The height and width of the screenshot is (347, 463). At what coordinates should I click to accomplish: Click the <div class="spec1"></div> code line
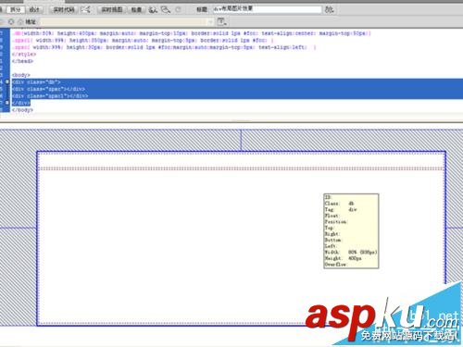(x=50, y=95)
